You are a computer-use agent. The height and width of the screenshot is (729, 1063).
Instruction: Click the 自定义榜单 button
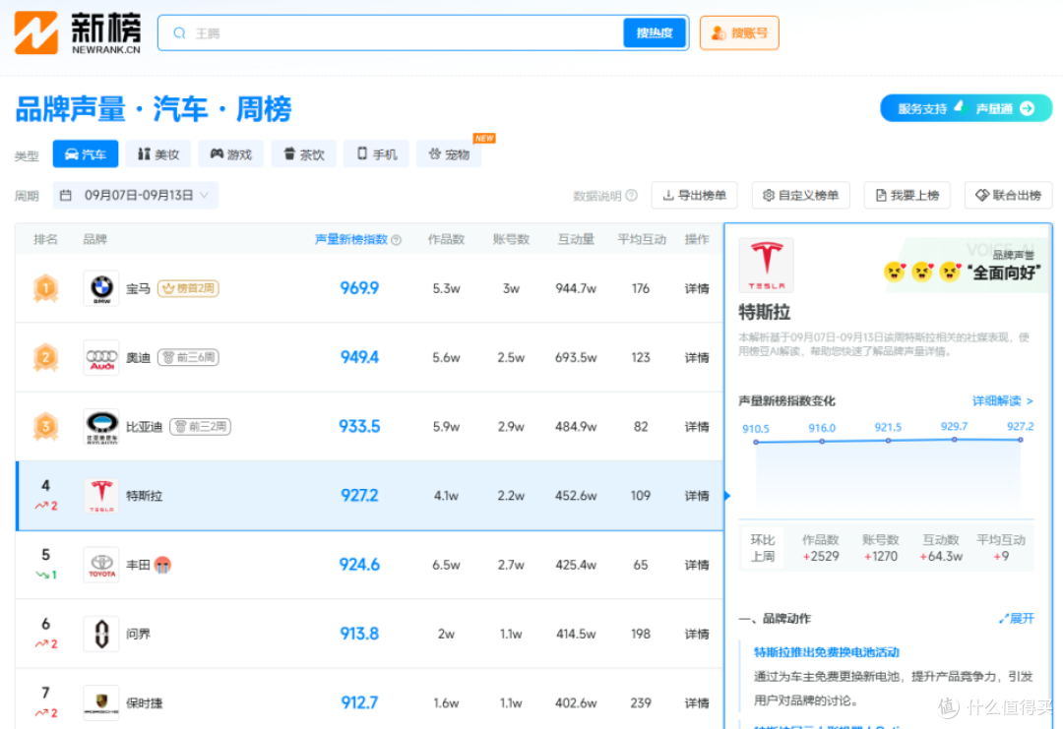pos(800,195)
